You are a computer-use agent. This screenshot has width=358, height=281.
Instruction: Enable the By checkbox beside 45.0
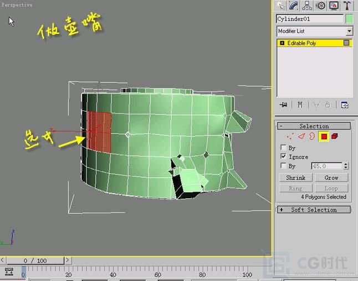pos(284,166)
